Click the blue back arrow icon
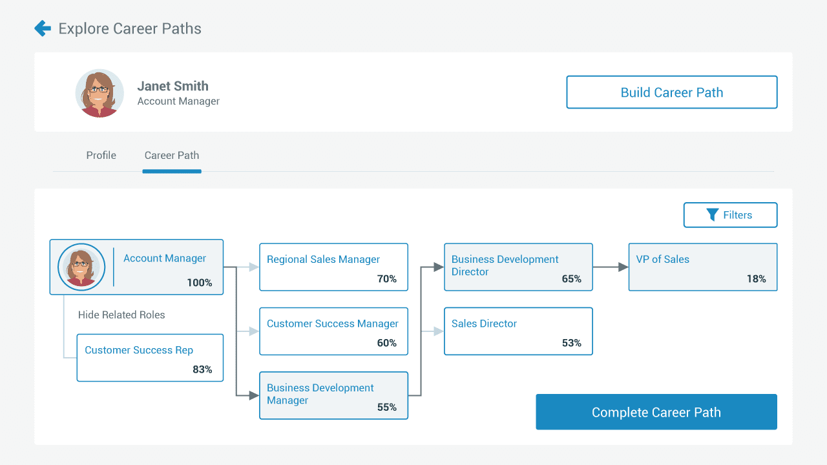This screenshot has width=827, height=465. tap(41, 28)
